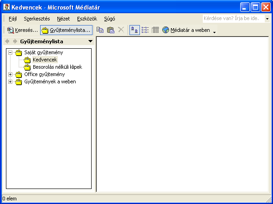This screenshot has width=273, height=204.
Task: Open the Fájl menu
Action: point(13,19)
